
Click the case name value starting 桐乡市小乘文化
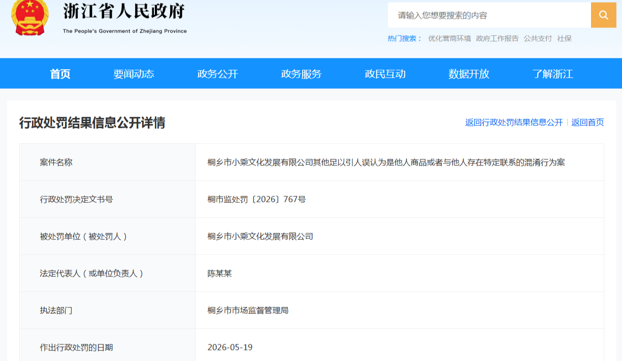pyautogui.click(x=386, y=162)
